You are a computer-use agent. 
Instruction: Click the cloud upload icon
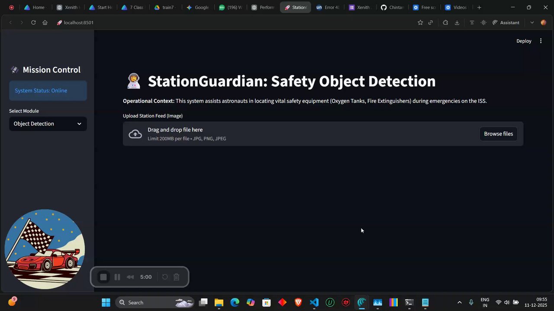[x=135, y=134]
